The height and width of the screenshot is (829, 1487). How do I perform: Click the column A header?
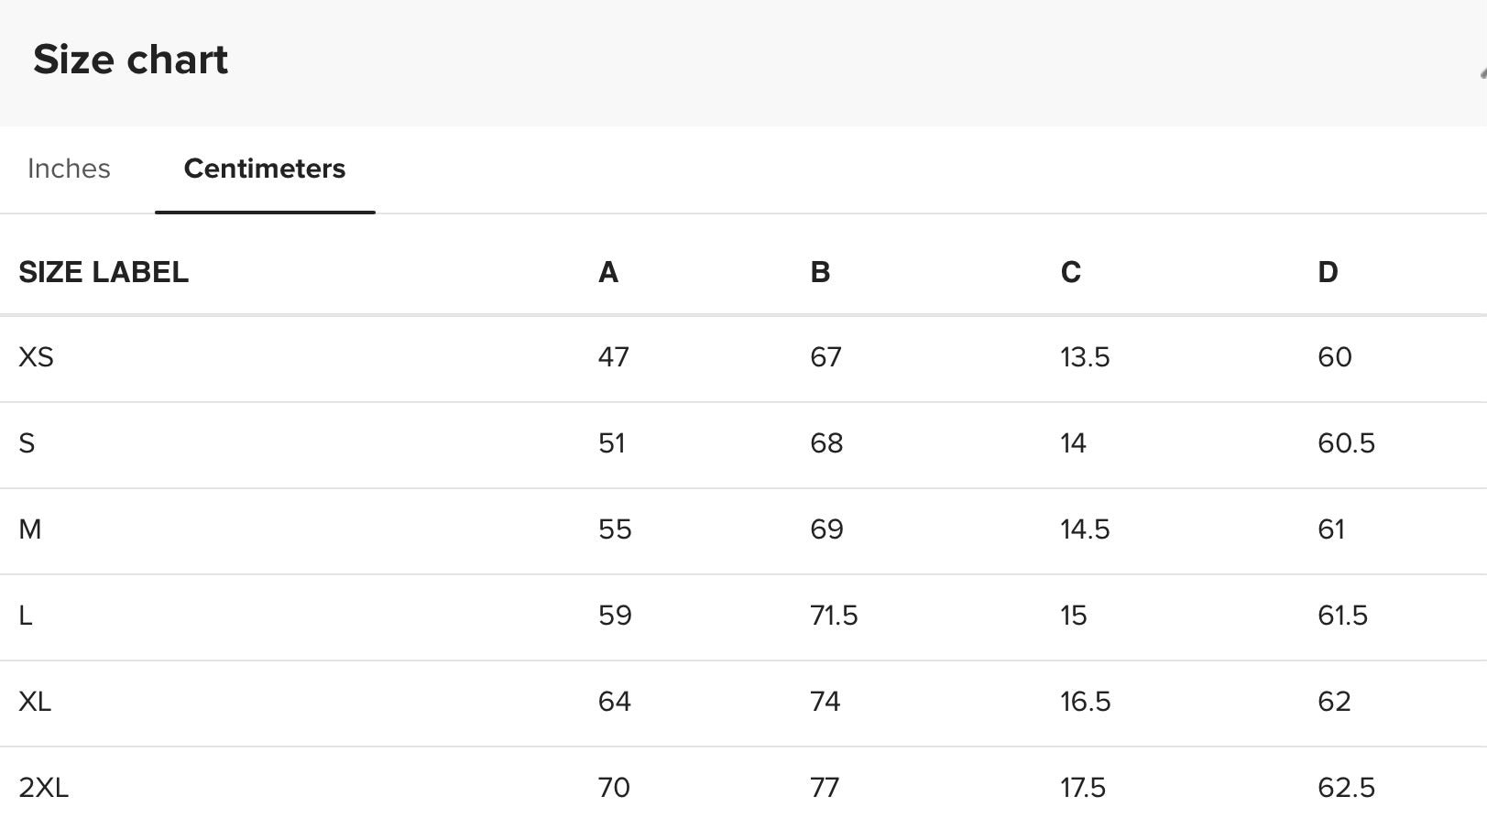pyautogui.click(x=608, y=272)
